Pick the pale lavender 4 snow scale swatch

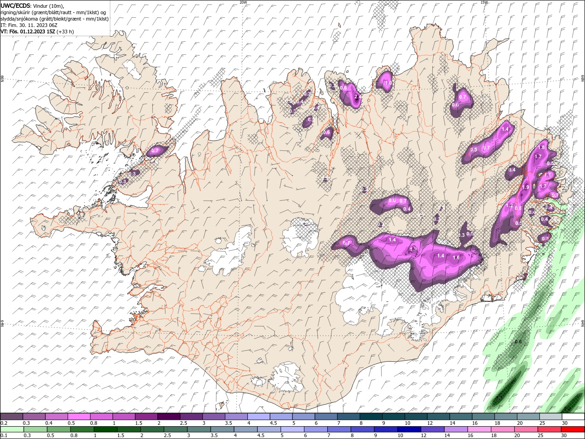pos(259,417)
